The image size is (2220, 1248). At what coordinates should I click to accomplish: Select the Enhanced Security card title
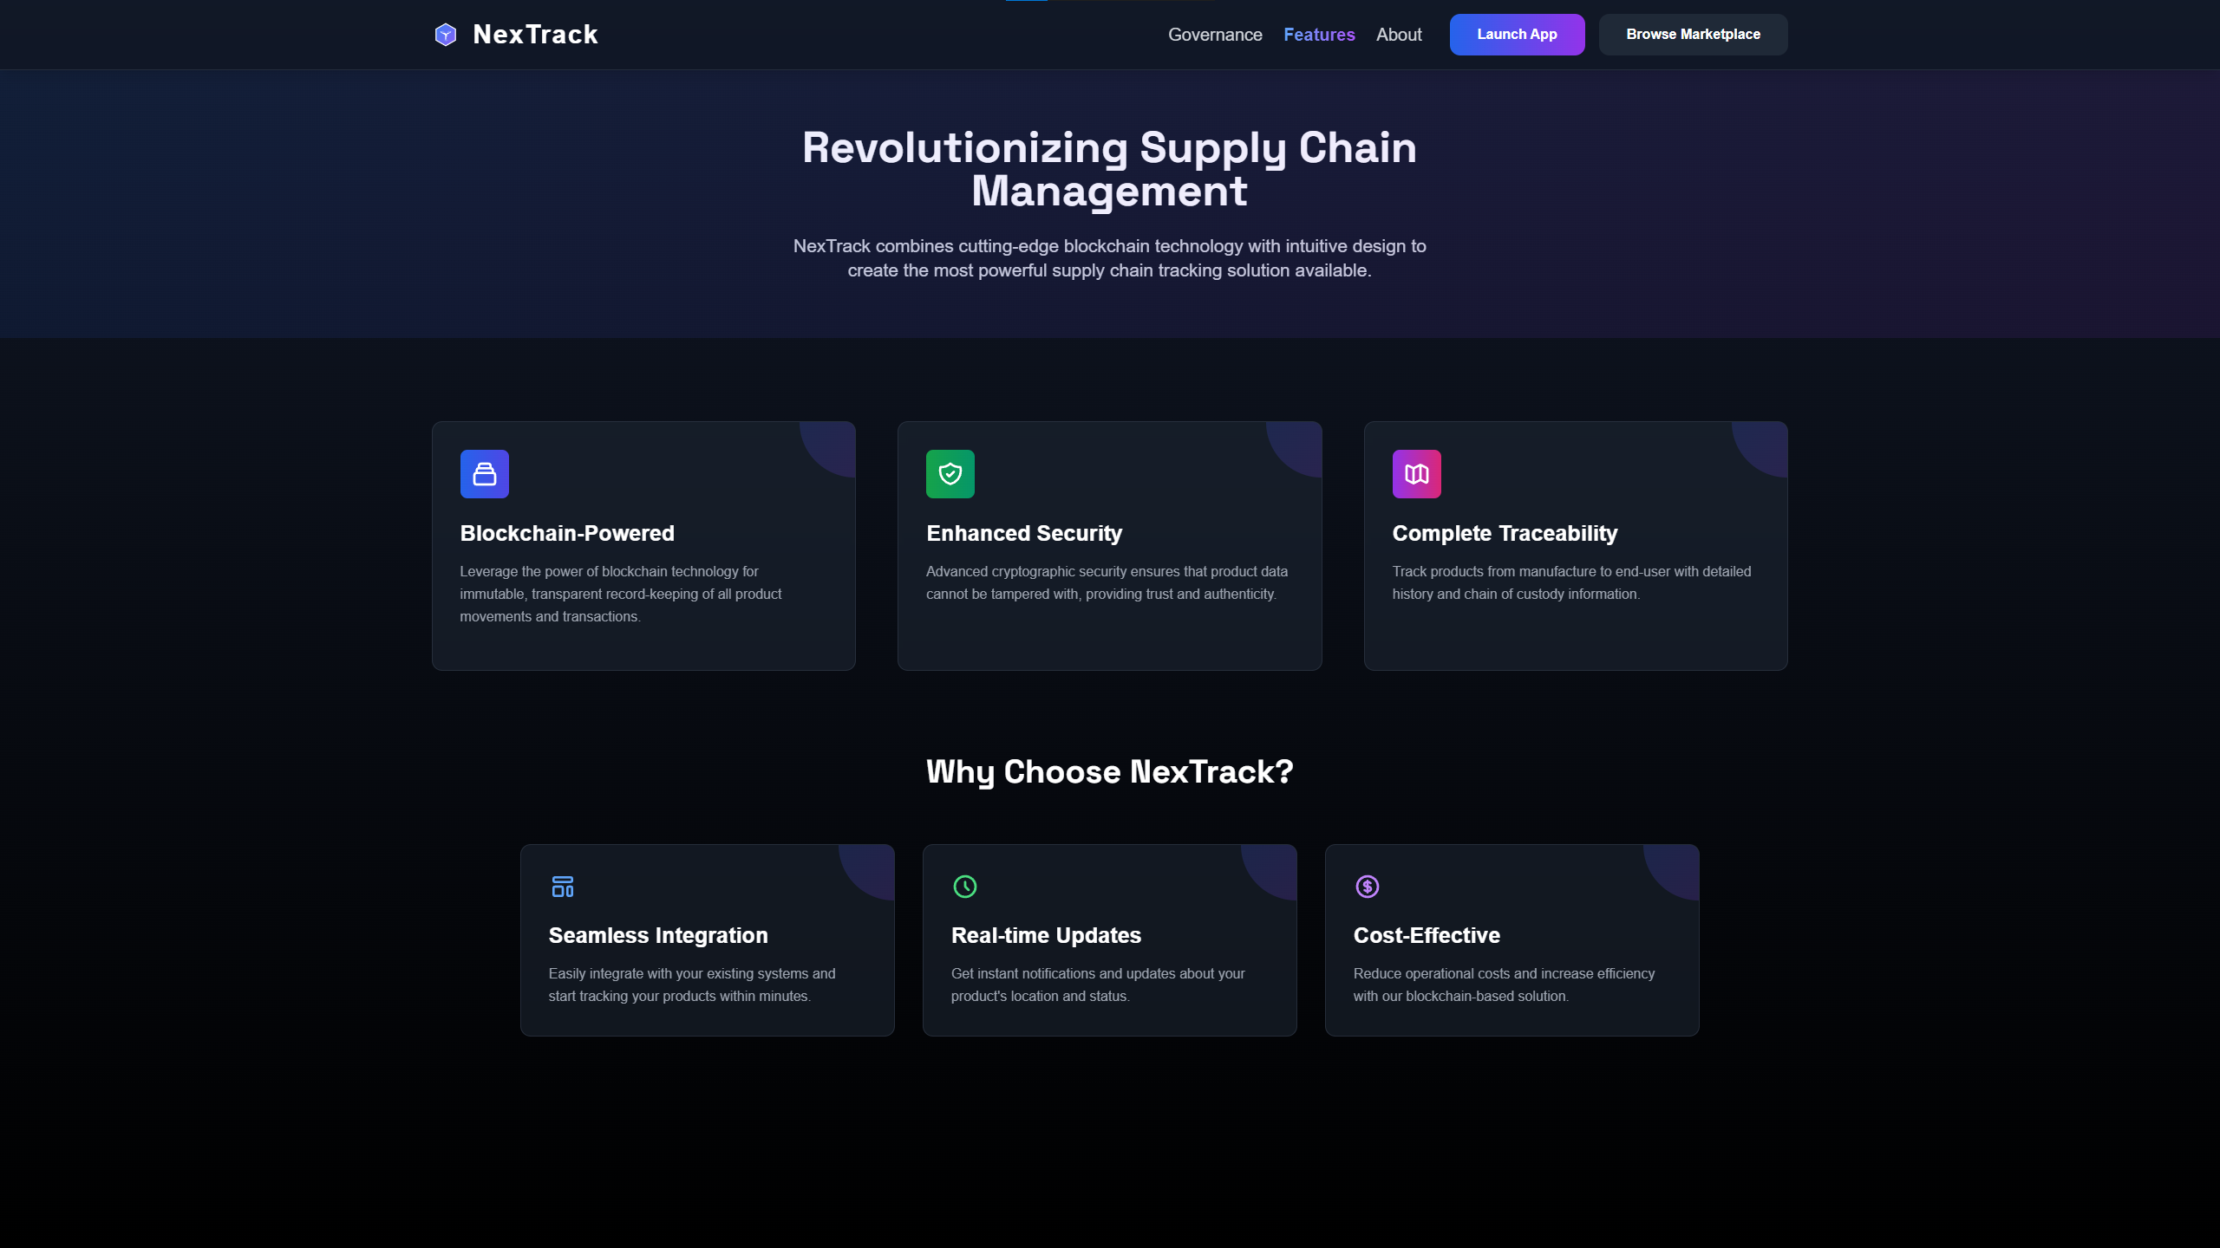coord(1023,533)
